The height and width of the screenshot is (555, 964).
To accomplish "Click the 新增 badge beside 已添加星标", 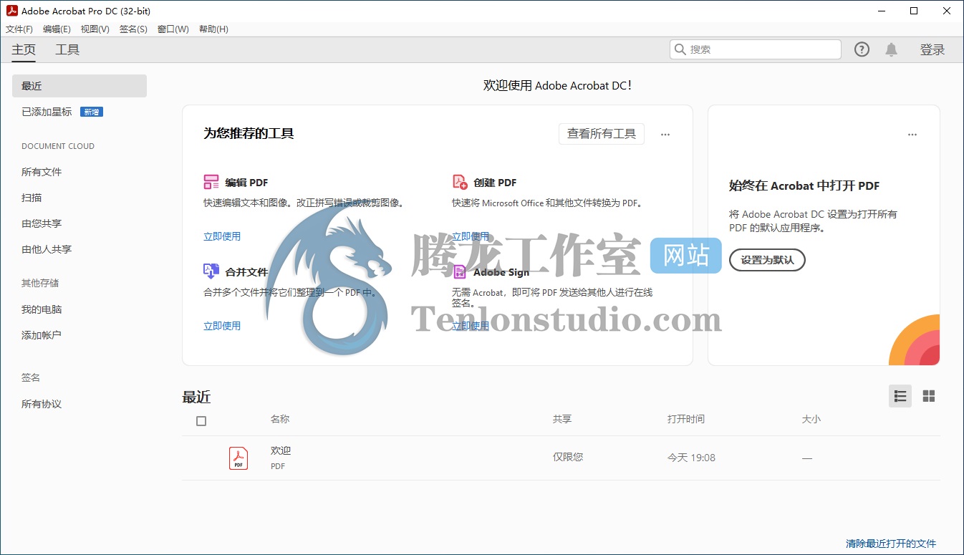I will 92,112.
